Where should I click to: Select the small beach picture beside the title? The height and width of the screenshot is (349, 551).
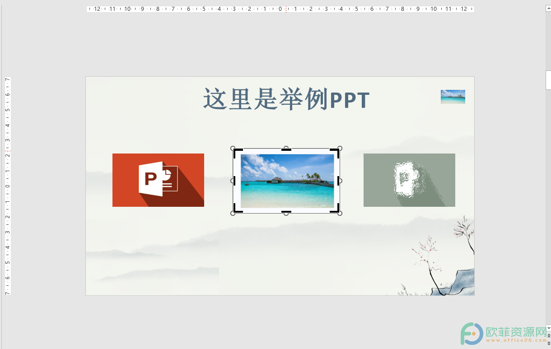[453, 97]
